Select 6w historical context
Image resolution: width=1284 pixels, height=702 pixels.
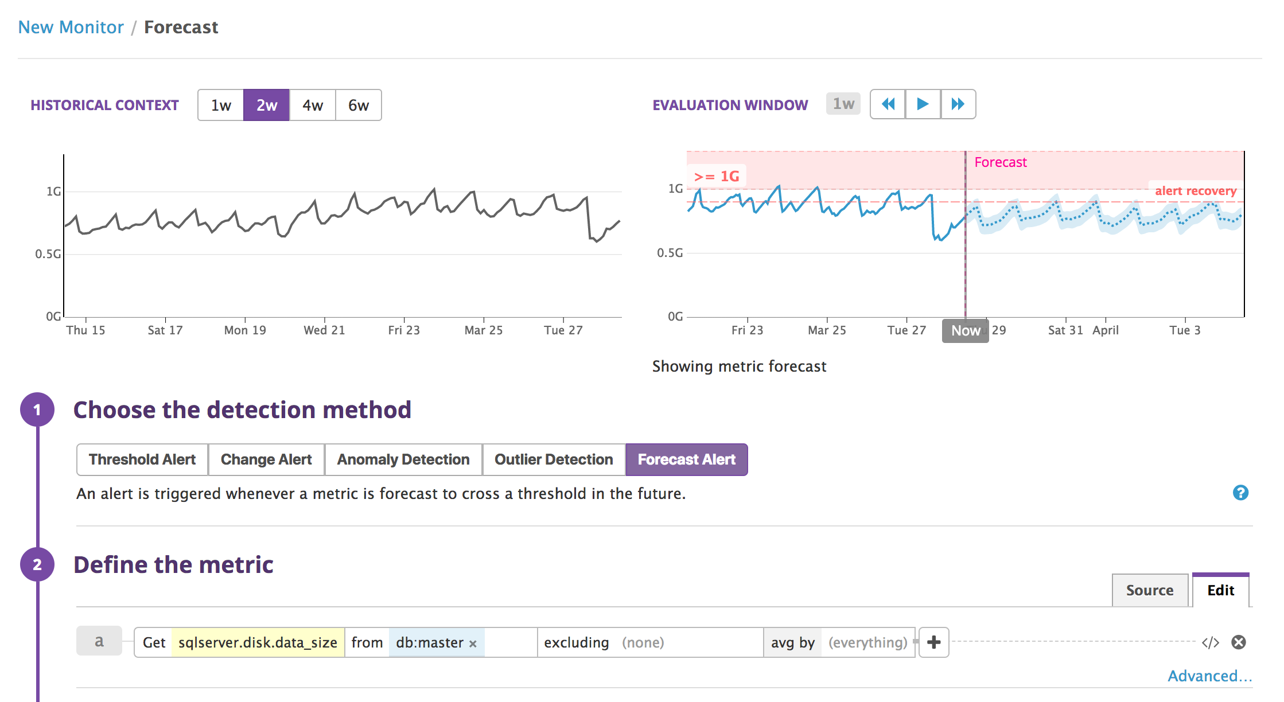tap(358, 104)
